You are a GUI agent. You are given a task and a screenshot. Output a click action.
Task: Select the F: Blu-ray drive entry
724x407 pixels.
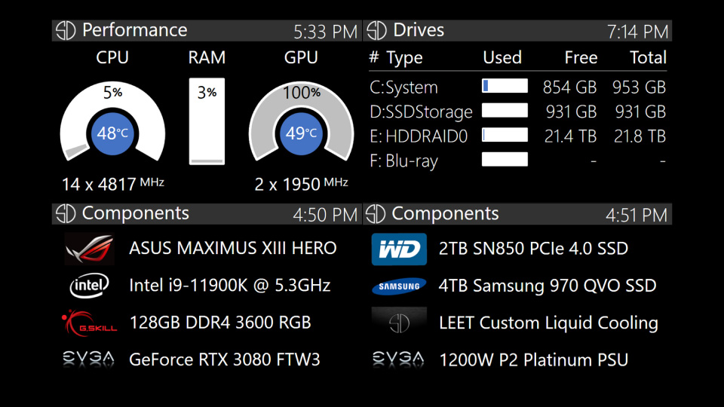pos(403,161)
